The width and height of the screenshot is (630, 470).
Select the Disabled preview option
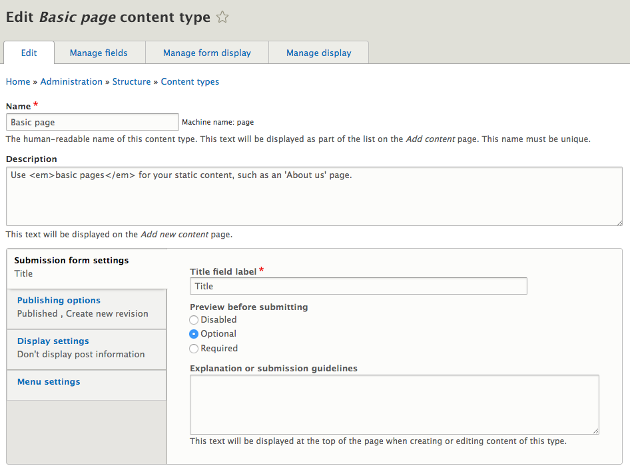point(194,320)
